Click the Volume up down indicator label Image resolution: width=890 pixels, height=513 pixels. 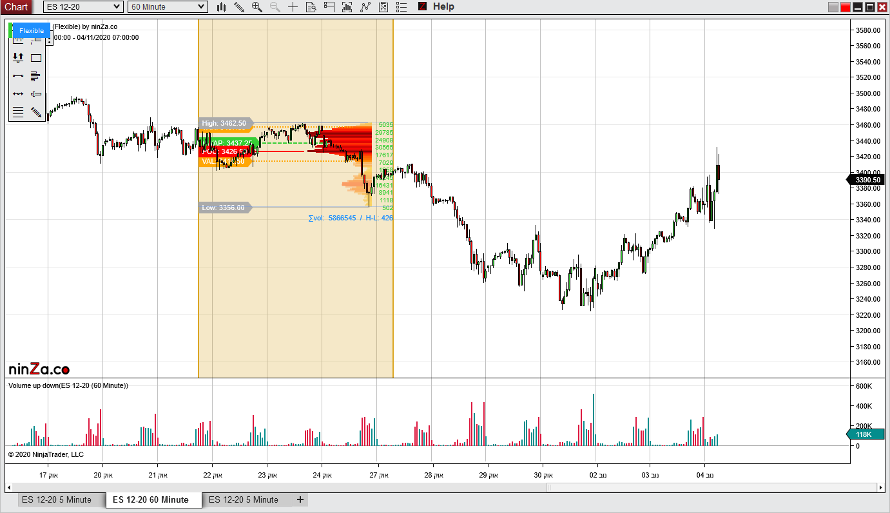tap(68, 385)
